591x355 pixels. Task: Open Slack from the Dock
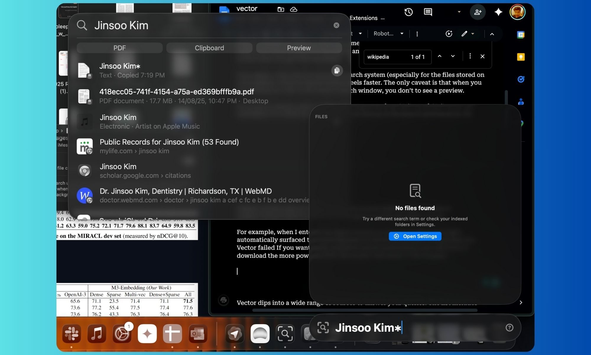(x=71, y=334)
